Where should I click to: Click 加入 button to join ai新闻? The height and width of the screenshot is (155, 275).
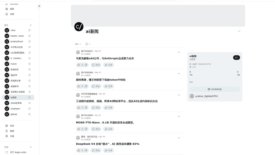pyautogui.click(x=237, y=58)
